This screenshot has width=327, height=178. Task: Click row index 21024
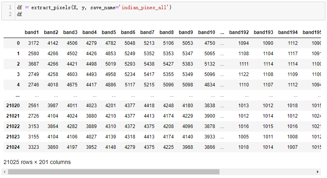click(13, 147)
